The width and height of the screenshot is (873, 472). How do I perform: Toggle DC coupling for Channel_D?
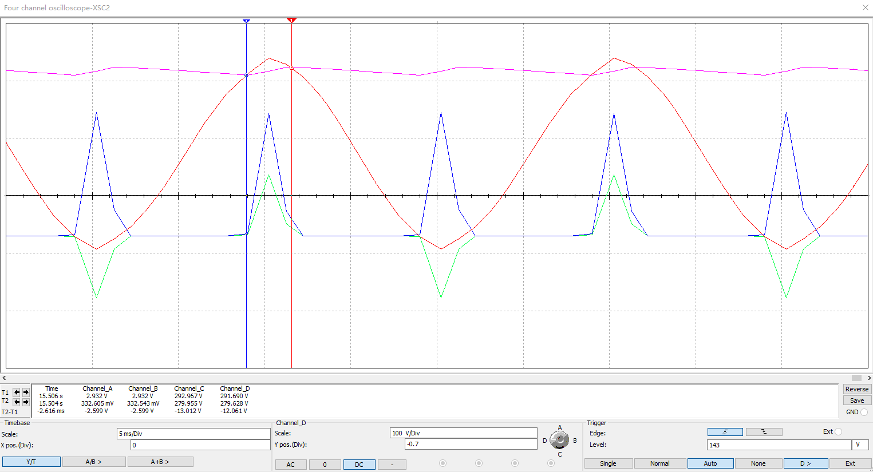pos(359,464)
